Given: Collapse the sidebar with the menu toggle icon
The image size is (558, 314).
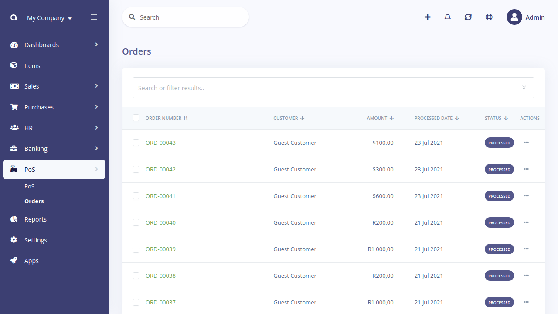Looking at the screenshot, I should click(x=93, y=17).
